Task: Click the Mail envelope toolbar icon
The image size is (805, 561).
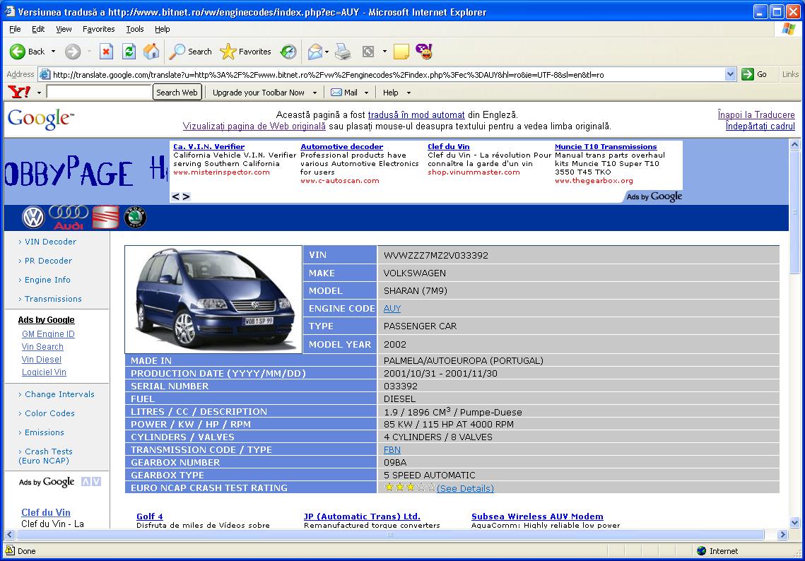Action: point(315,52)
